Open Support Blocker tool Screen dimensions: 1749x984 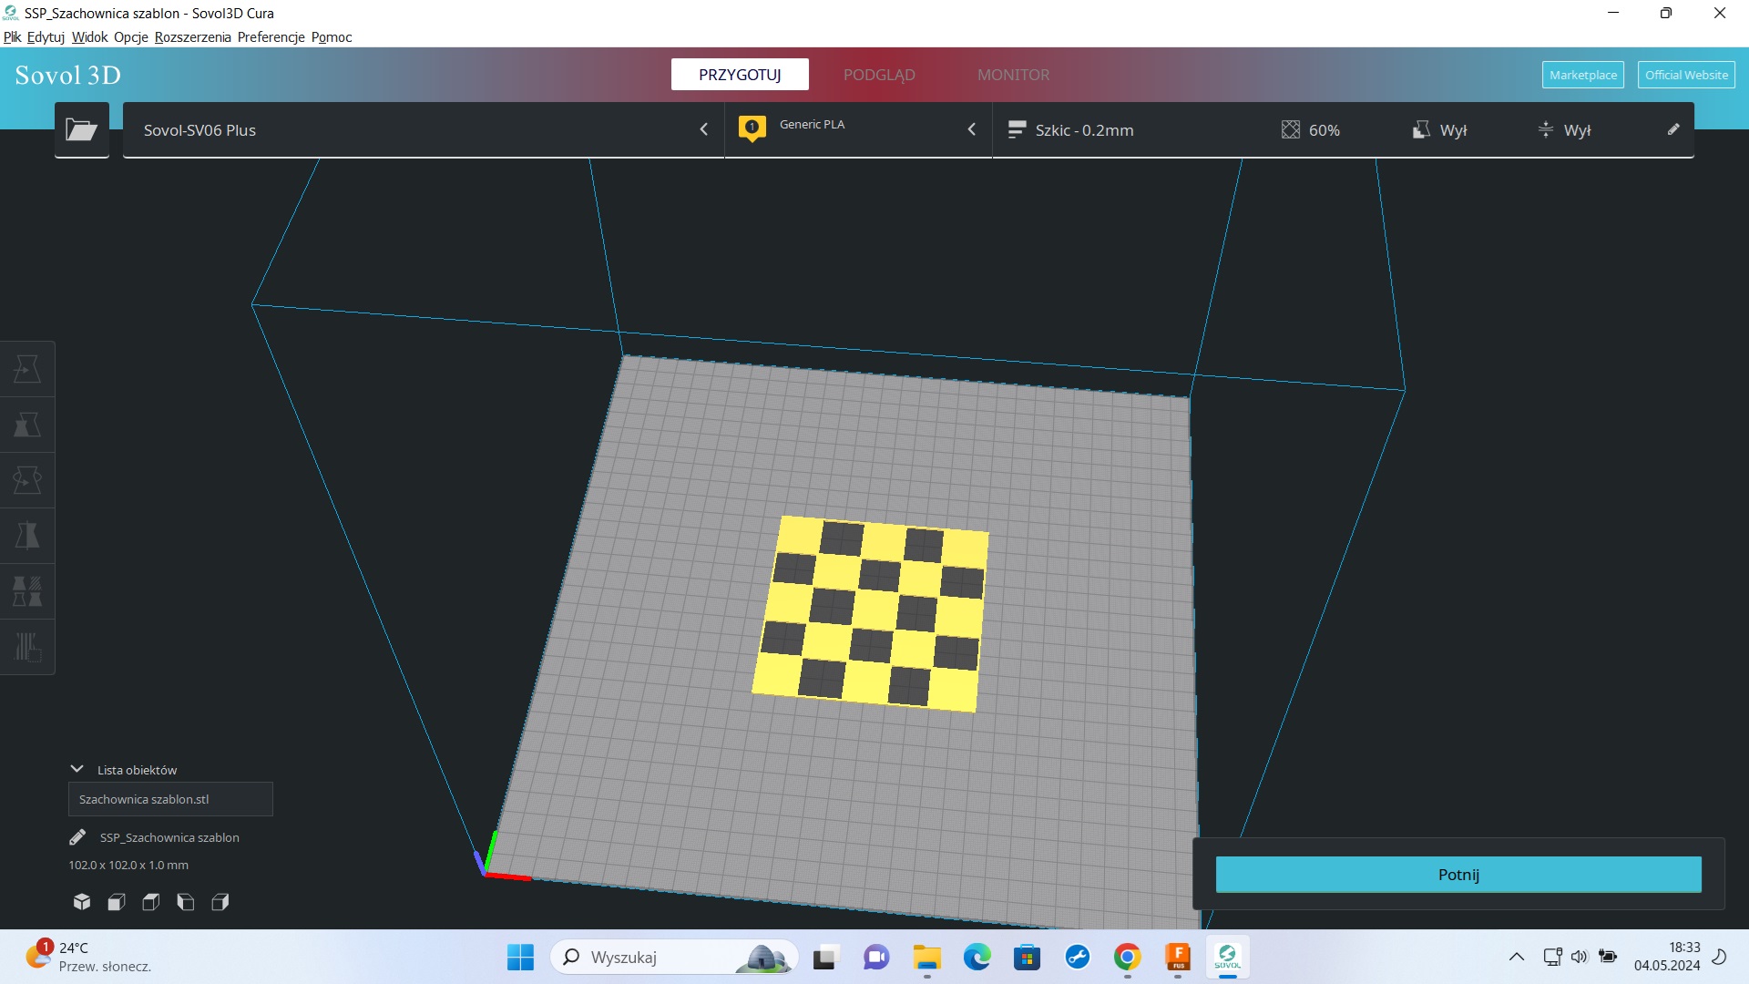27,647
